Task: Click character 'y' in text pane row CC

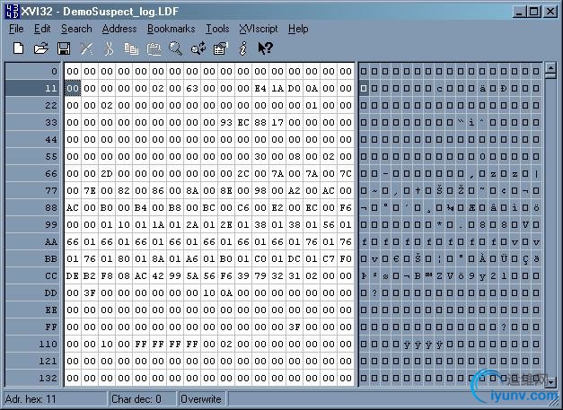Action: point(482,275)
